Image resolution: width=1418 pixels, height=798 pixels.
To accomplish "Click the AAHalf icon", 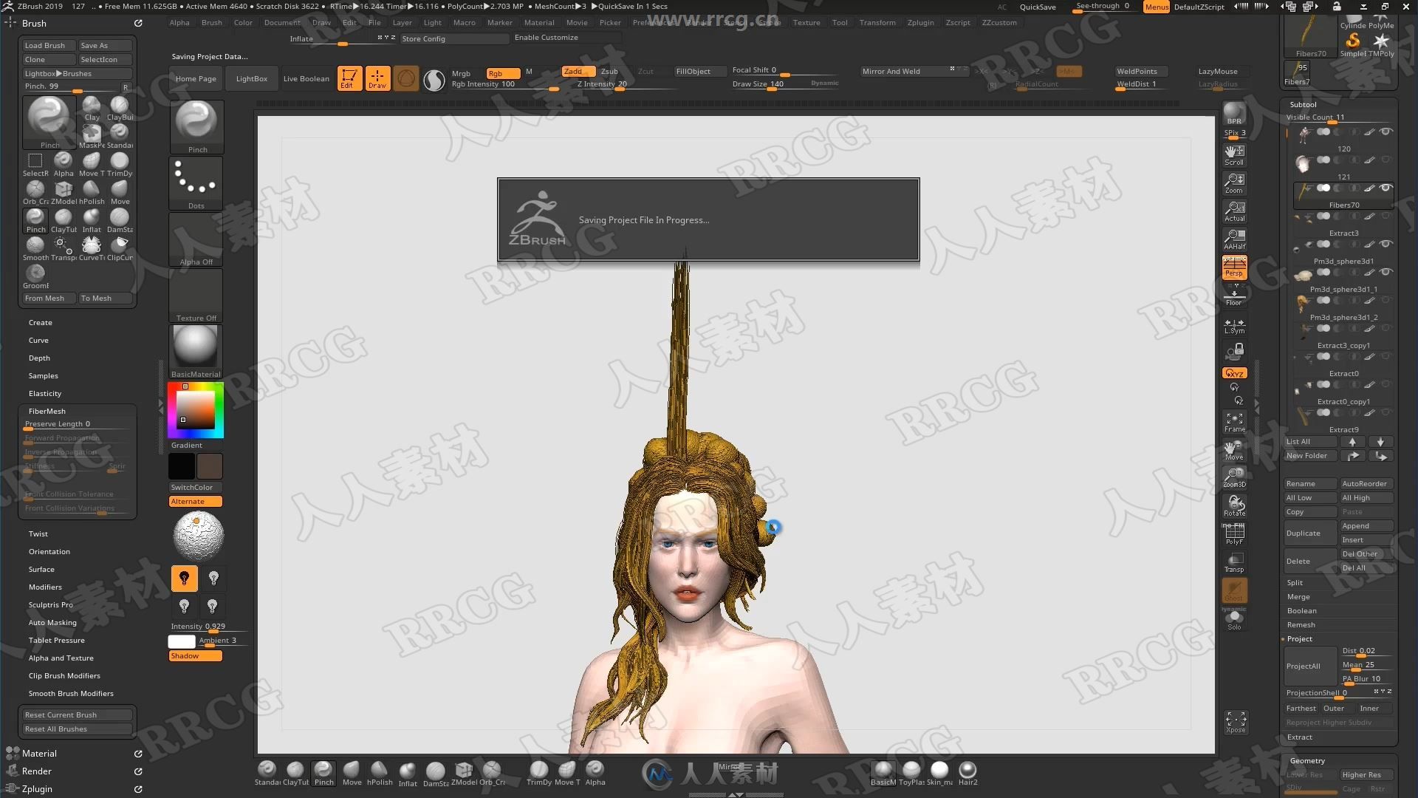I will [x=1234, y=239].
